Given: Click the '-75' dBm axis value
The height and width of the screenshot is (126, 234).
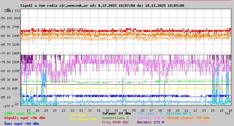Looking at the screenshot, I should coord(3,62).
